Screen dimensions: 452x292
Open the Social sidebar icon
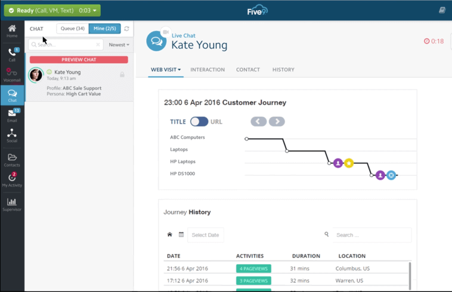12,136
